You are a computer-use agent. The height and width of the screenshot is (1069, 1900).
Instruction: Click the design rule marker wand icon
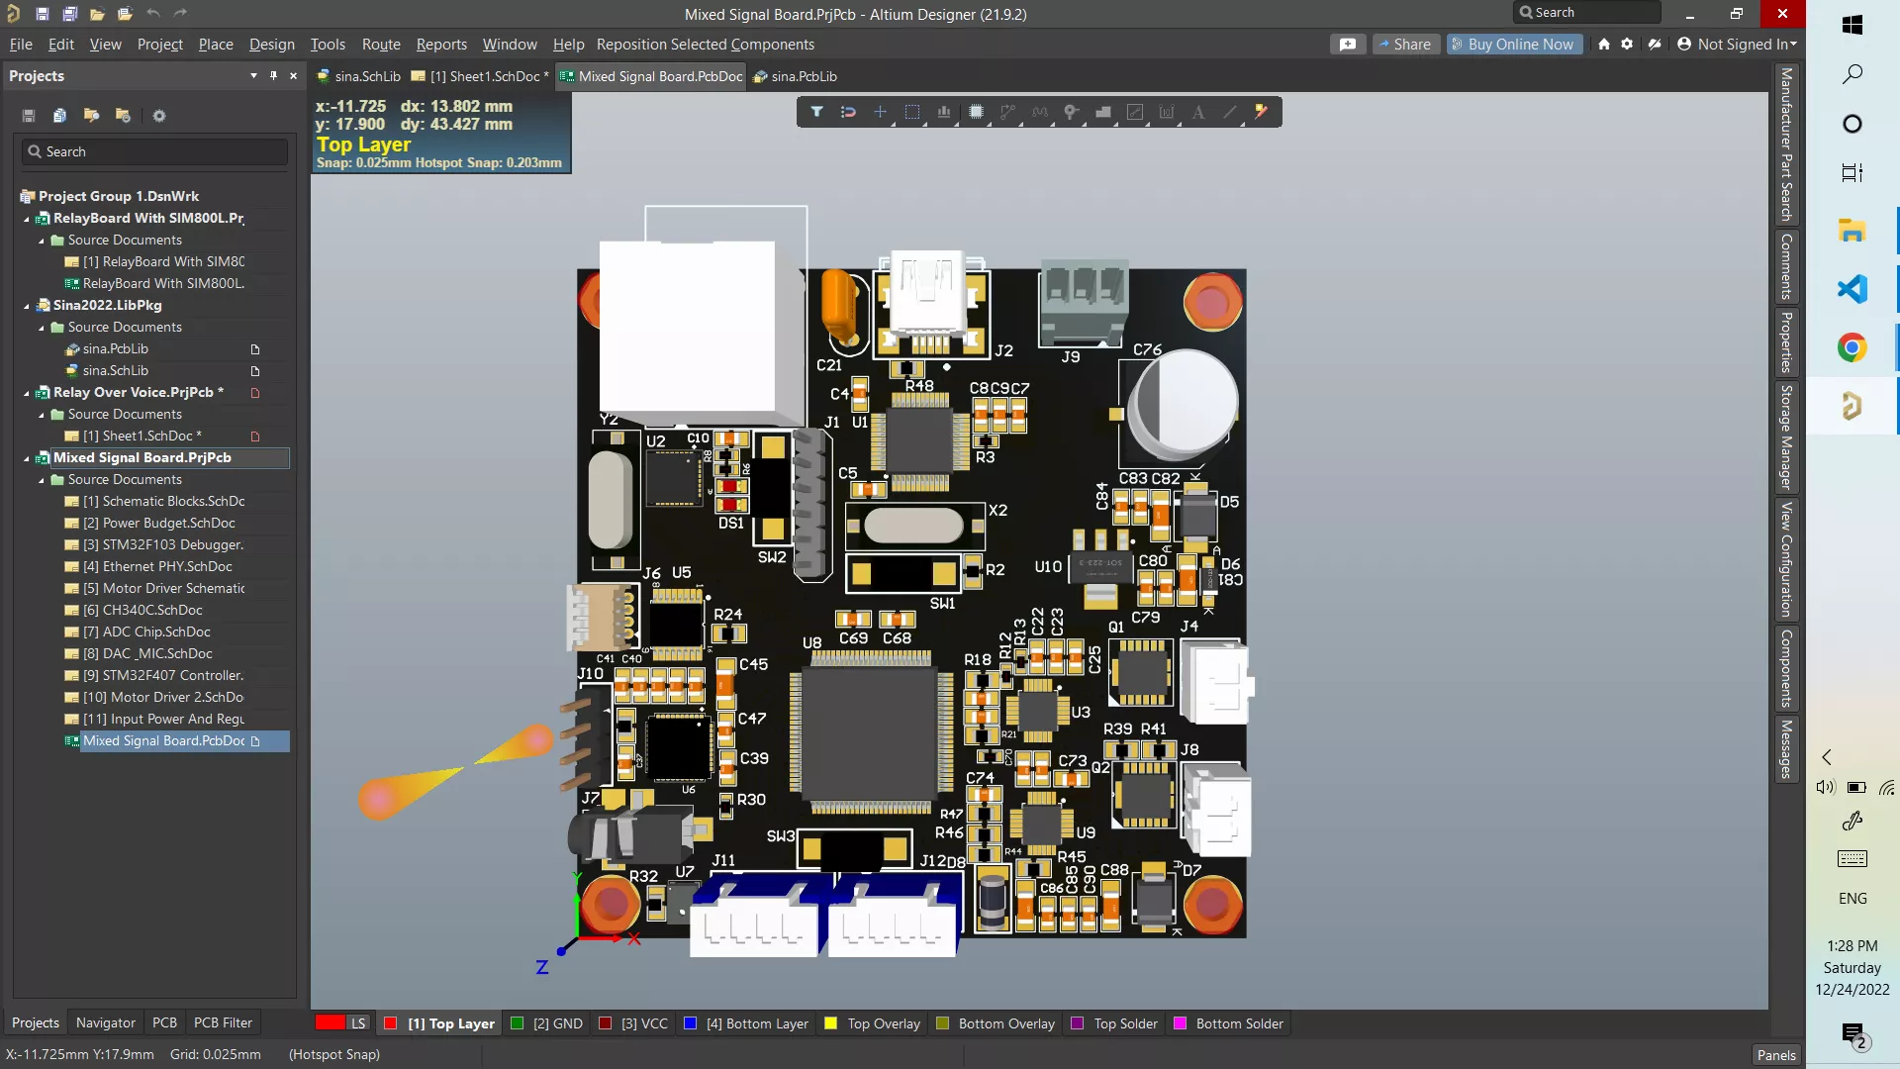tap(1262, 112)
